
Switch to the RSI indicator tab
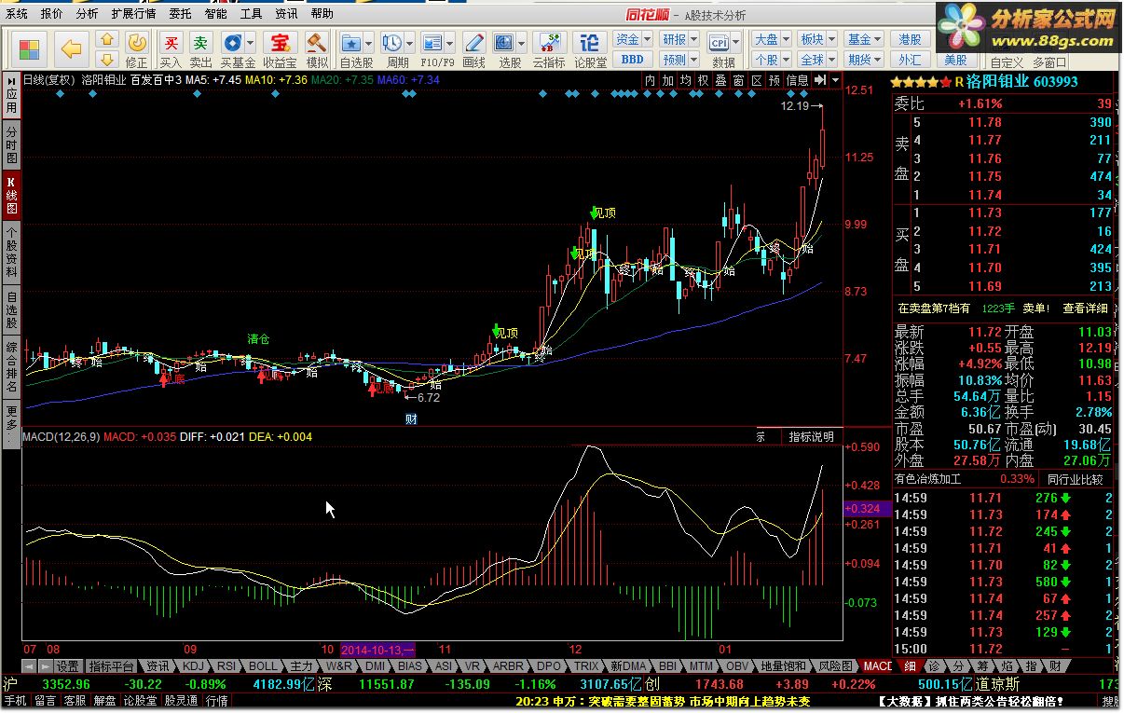point(226,666)
